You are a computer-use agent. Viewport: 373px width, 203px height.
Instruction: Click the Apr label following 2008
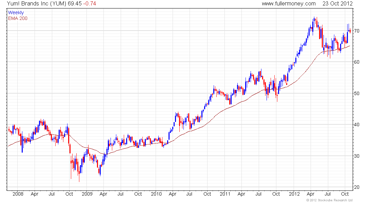pos(35,194)
